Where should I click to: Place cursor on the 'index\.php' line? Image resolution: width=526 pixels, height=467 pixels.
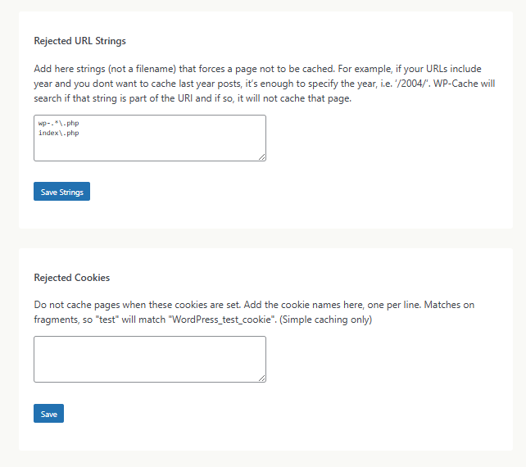click(x=59, y=133)
